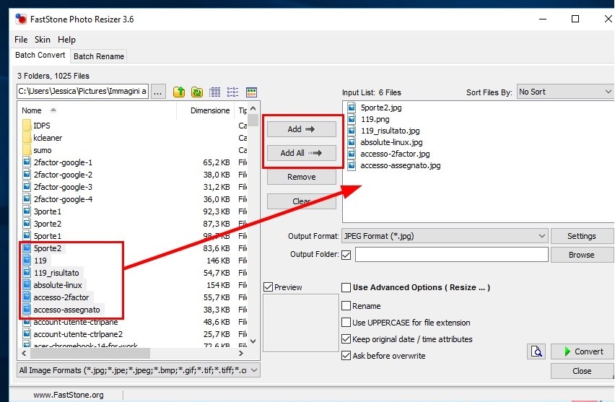Open the IDPS folder icon

pos(27,125)
